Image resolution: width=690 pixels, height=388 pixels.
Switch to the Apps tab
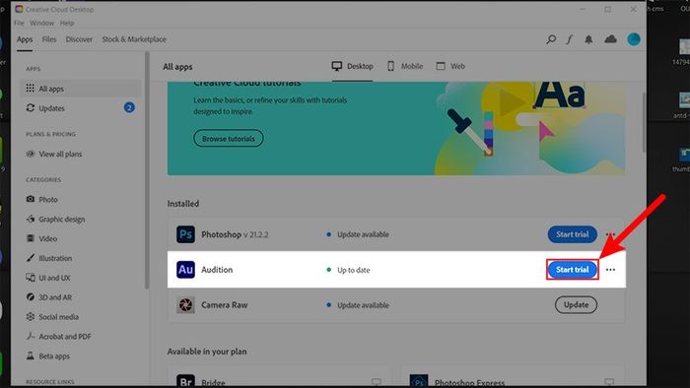tap(25, 39)
